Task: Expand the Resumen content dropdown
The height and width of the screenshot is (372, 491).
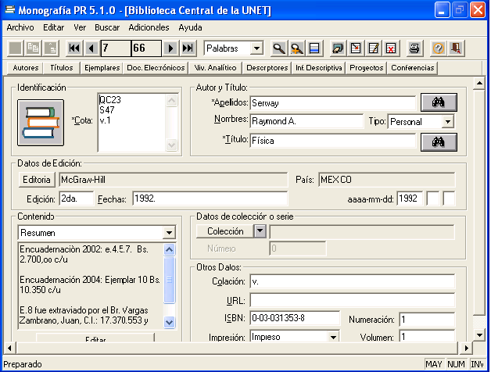Action: coord(169,233)
